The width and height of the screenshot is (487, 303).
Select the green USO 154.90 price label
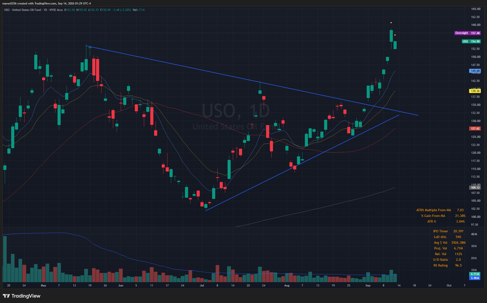(471, 41)
